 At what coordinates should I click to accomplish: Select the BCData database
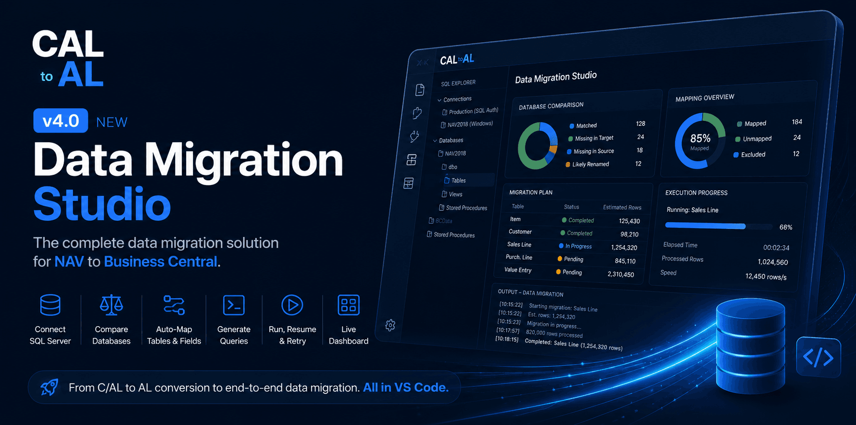coord(440,221)
